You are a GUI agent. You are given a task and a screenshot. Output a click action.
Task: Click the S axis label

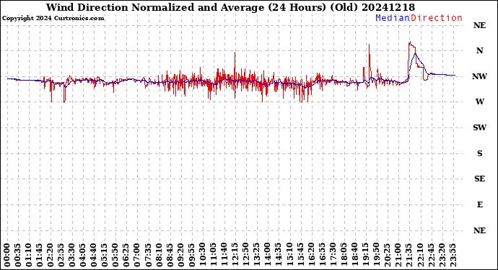[x=479, y=153]
